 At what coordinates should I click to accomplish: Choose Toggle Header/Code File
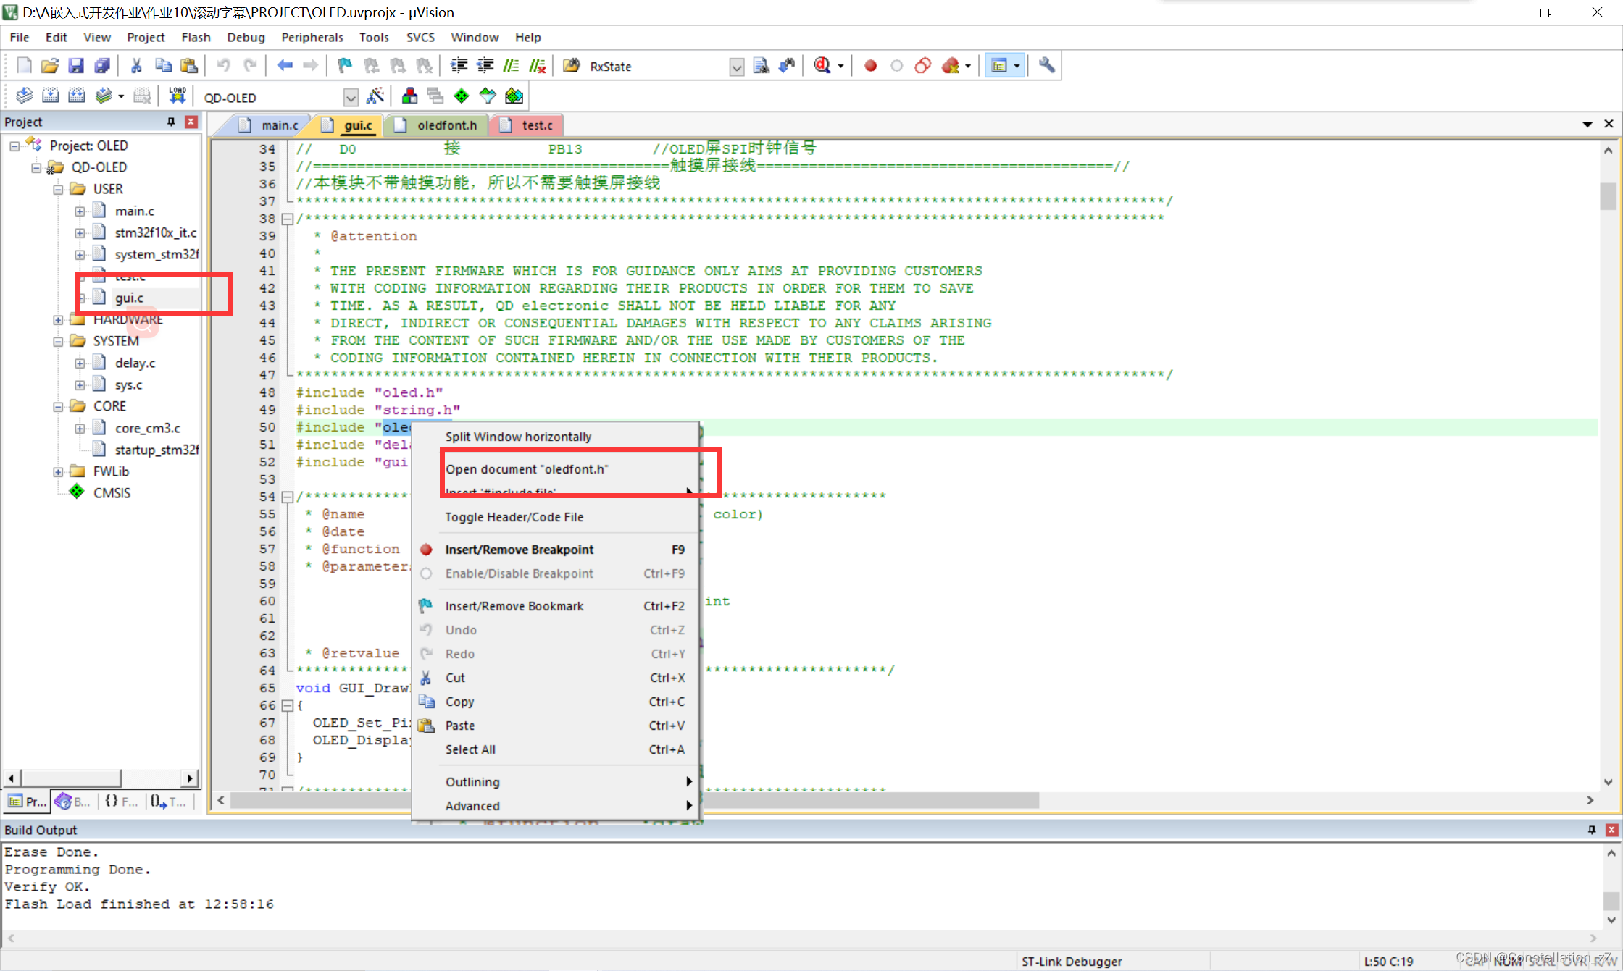point(556,517)
